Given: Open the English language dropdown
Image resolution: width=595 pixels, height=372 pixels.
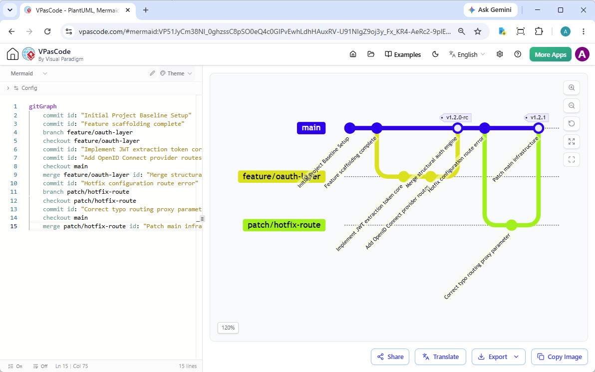Looking at the screenshot, I should (x=467, y=54).
